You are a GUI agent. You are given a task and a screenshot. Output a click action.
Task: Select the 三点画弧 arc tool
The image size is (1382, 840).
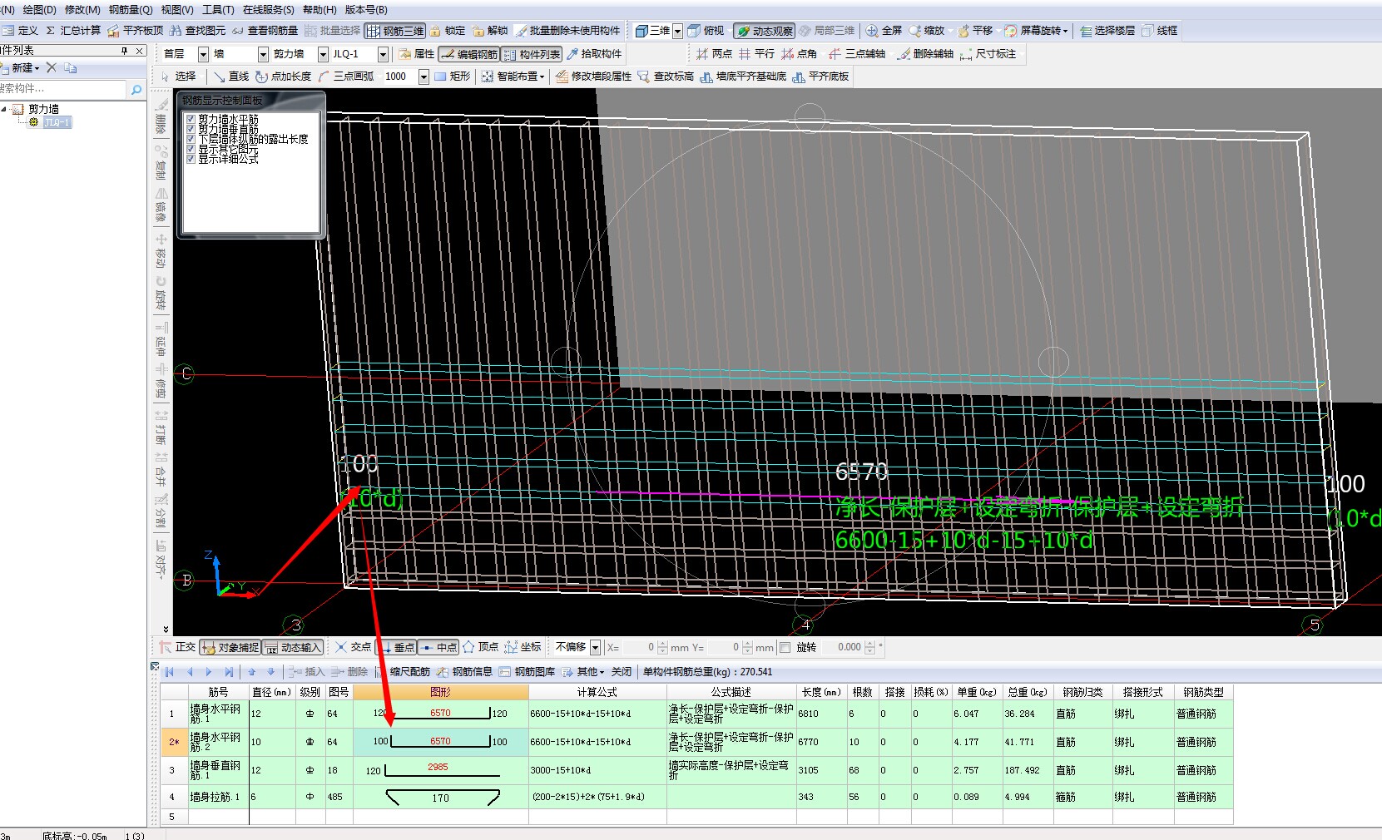pyautogui.click(x=346, y=77)
